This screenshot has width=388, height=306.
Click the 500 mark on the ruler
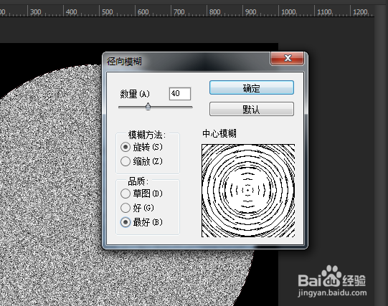pyautogui.click(x=108, y=12)
